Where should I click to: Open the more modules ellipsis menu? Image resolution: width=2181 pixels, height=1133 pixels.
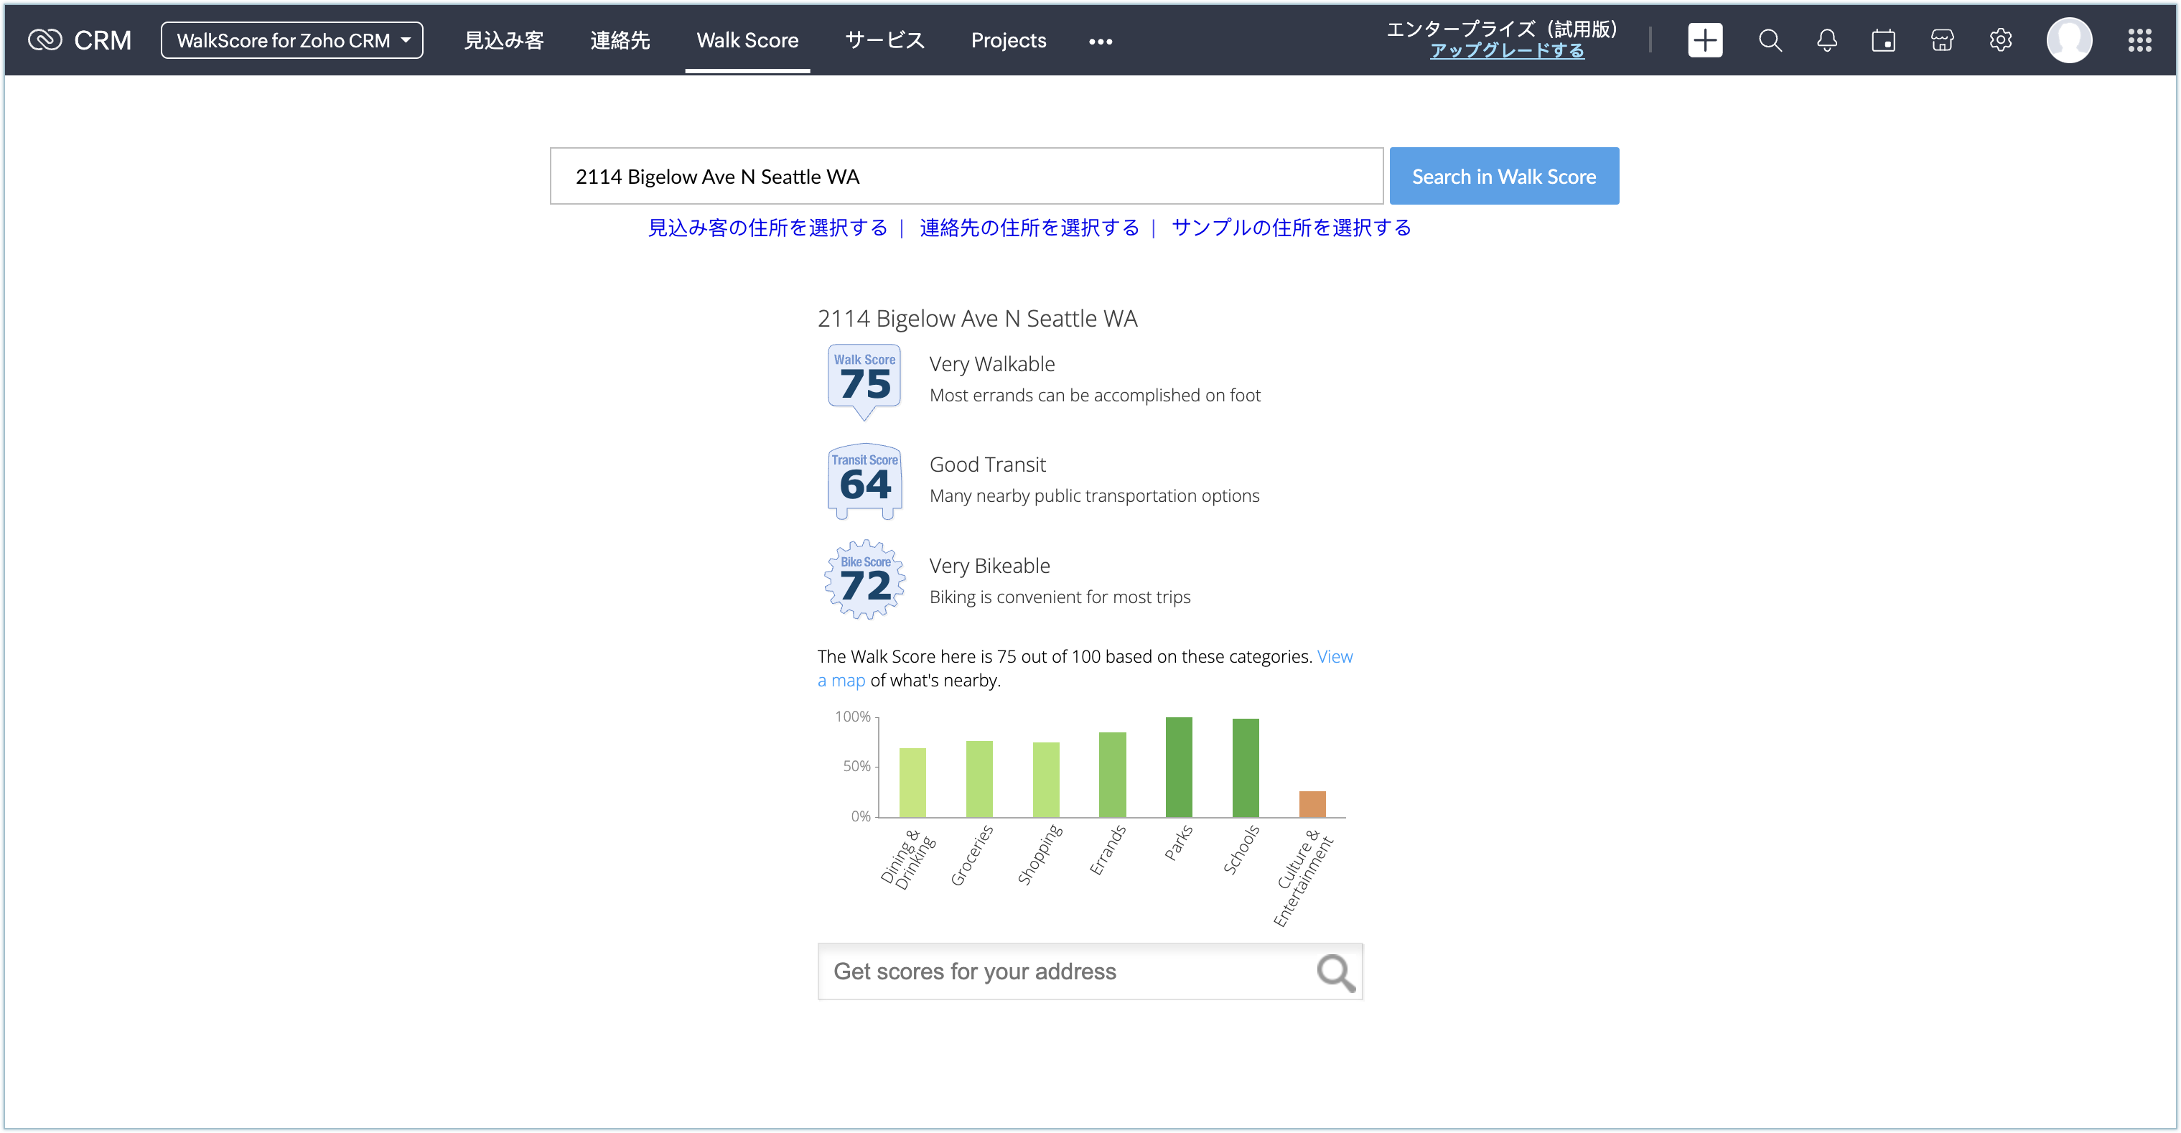pos(1100,41)
